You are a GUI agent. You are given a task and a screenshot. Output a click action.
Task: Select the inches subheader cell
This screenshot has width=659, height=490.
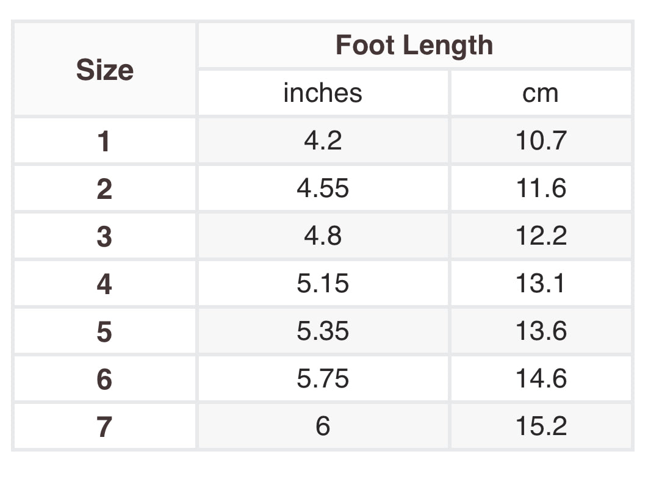tap(323, 93)
